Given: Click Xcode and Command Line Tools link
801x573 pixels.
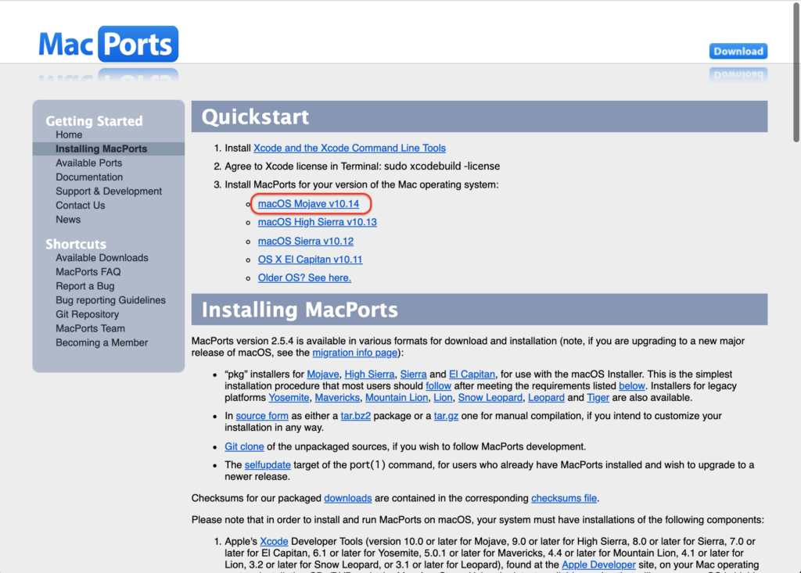Looking at the screenshot, I should click(350, 148).
